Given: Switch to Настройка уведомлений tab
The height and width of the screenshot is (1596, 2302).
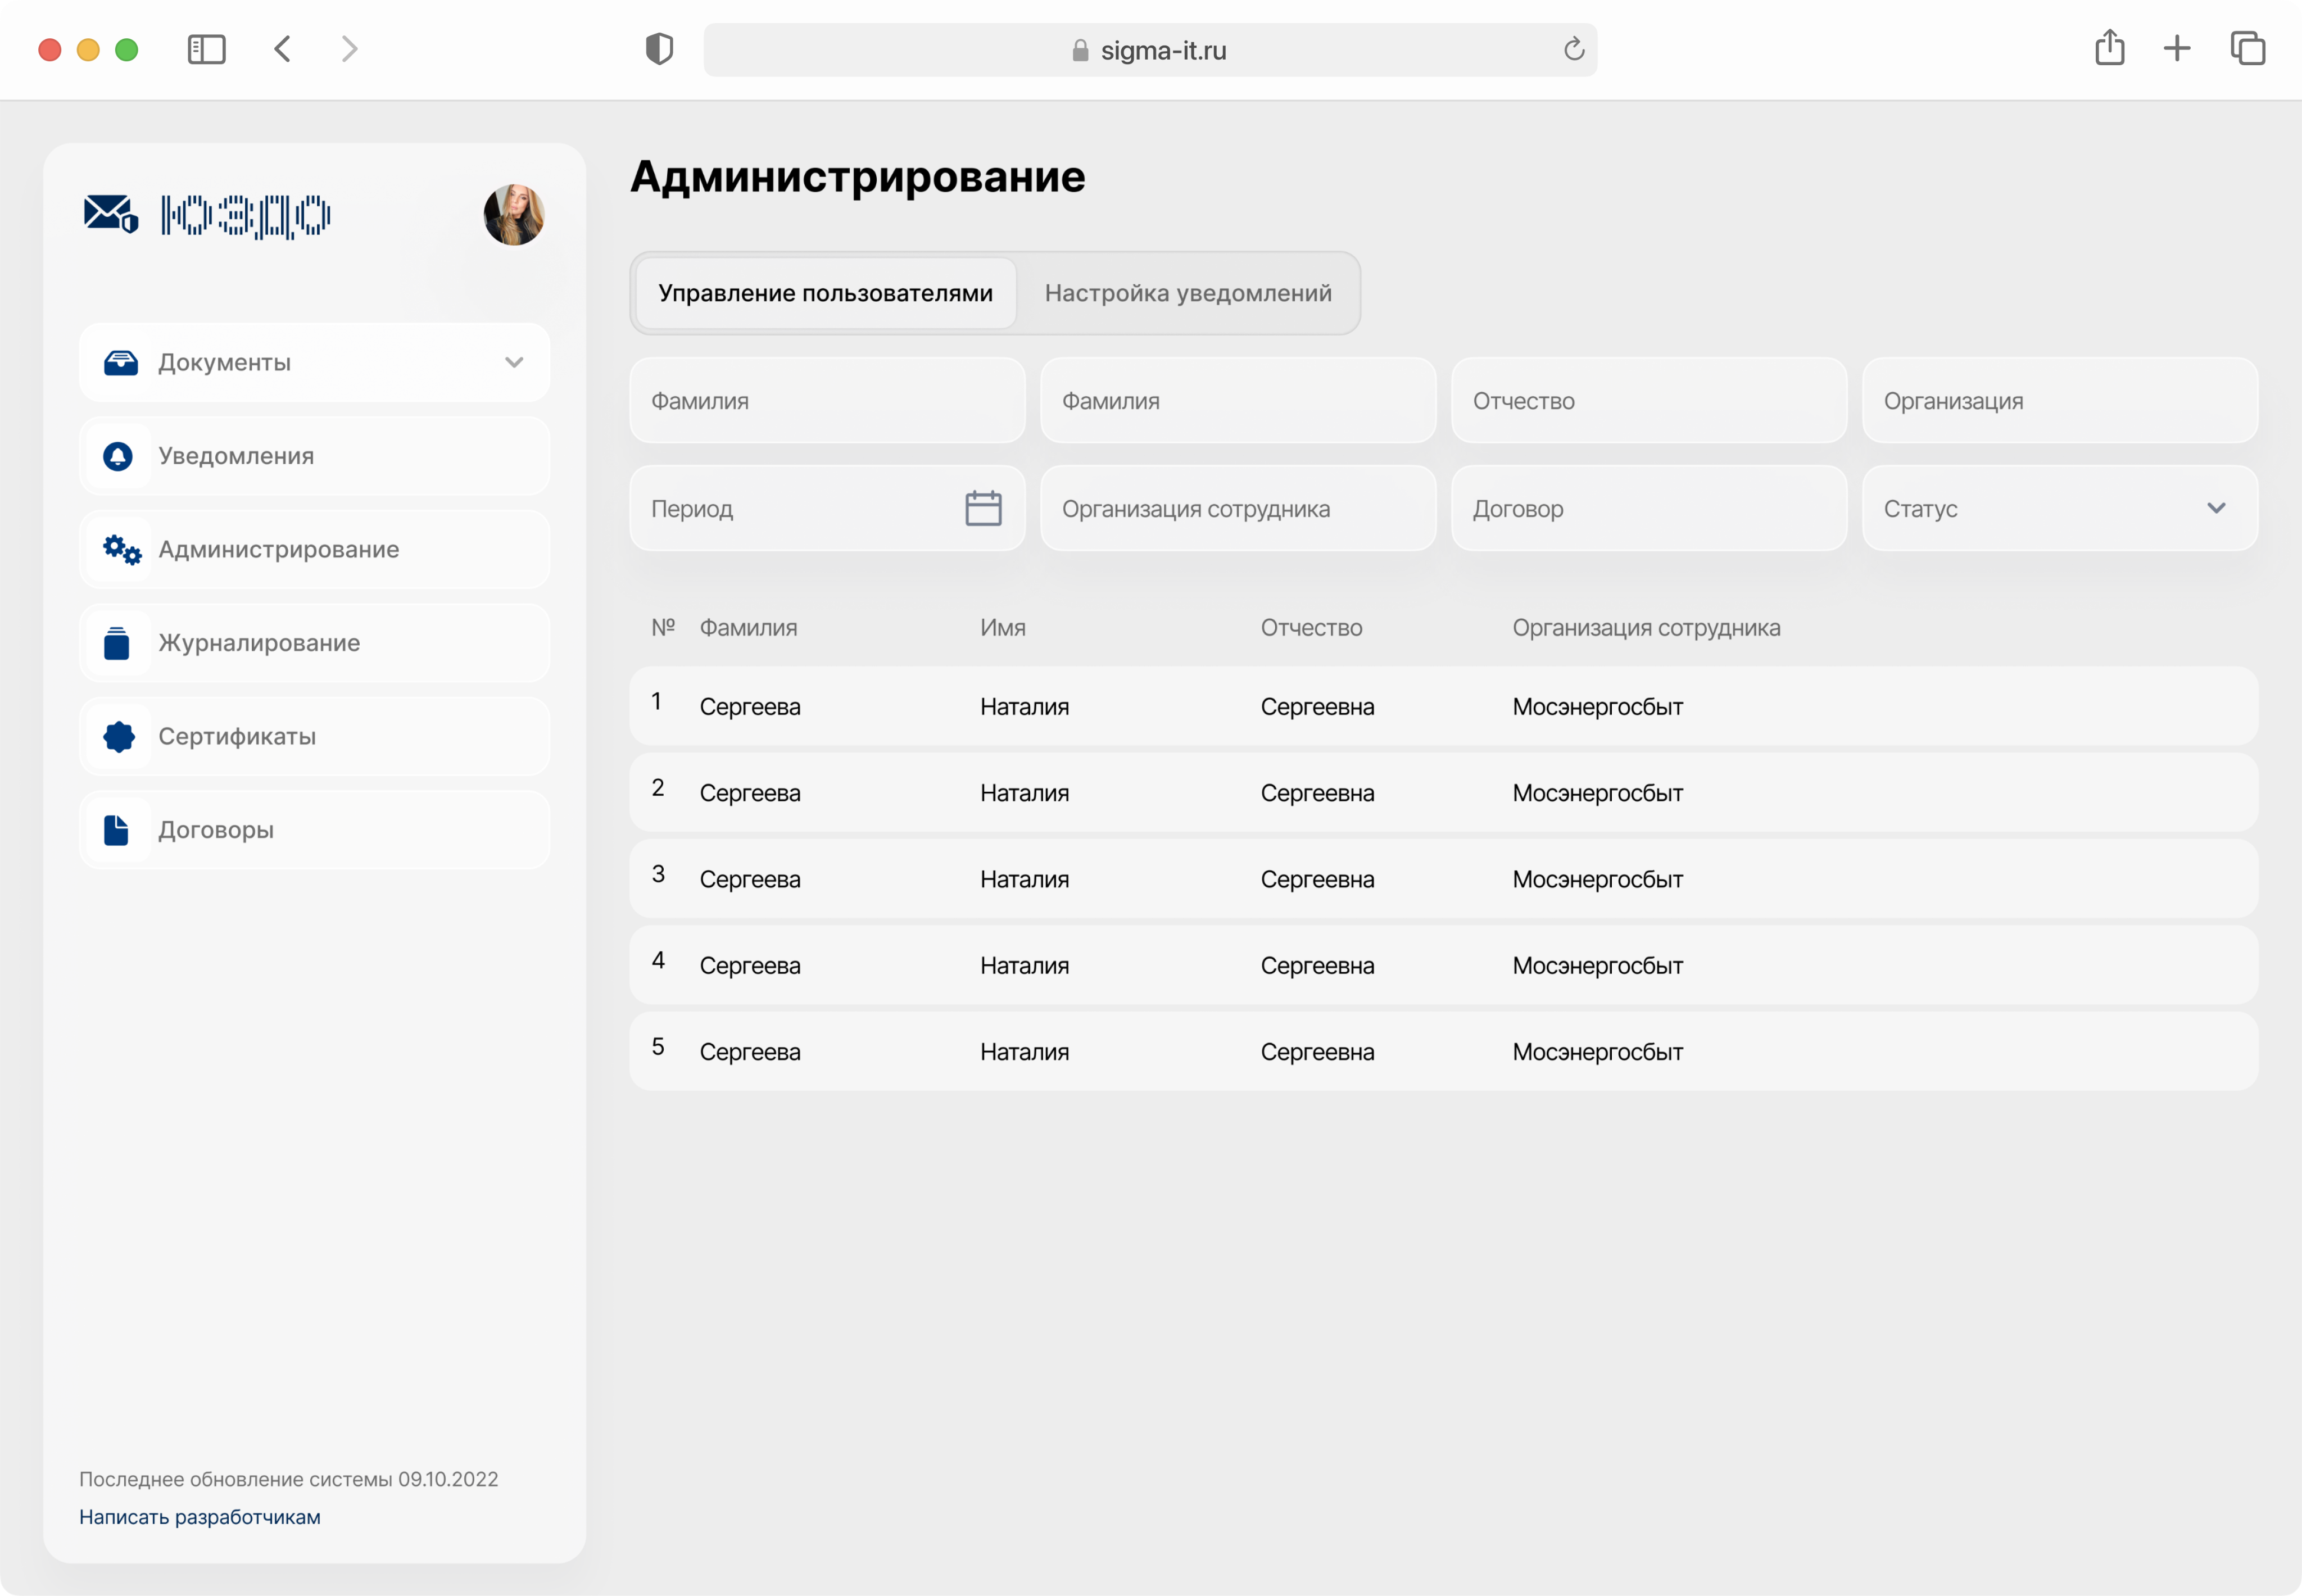Looking at the screenshot, I should click(1187, 293).
